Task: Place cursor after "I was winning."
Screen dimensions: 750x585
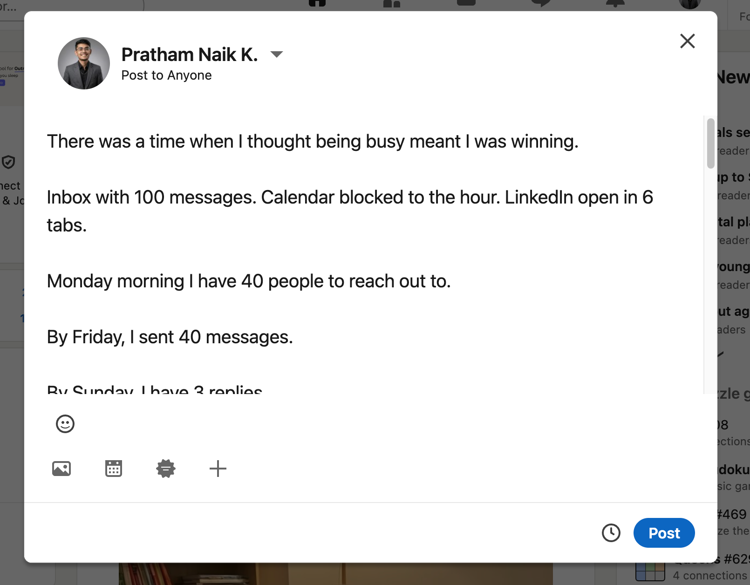Action: point(579,142)
